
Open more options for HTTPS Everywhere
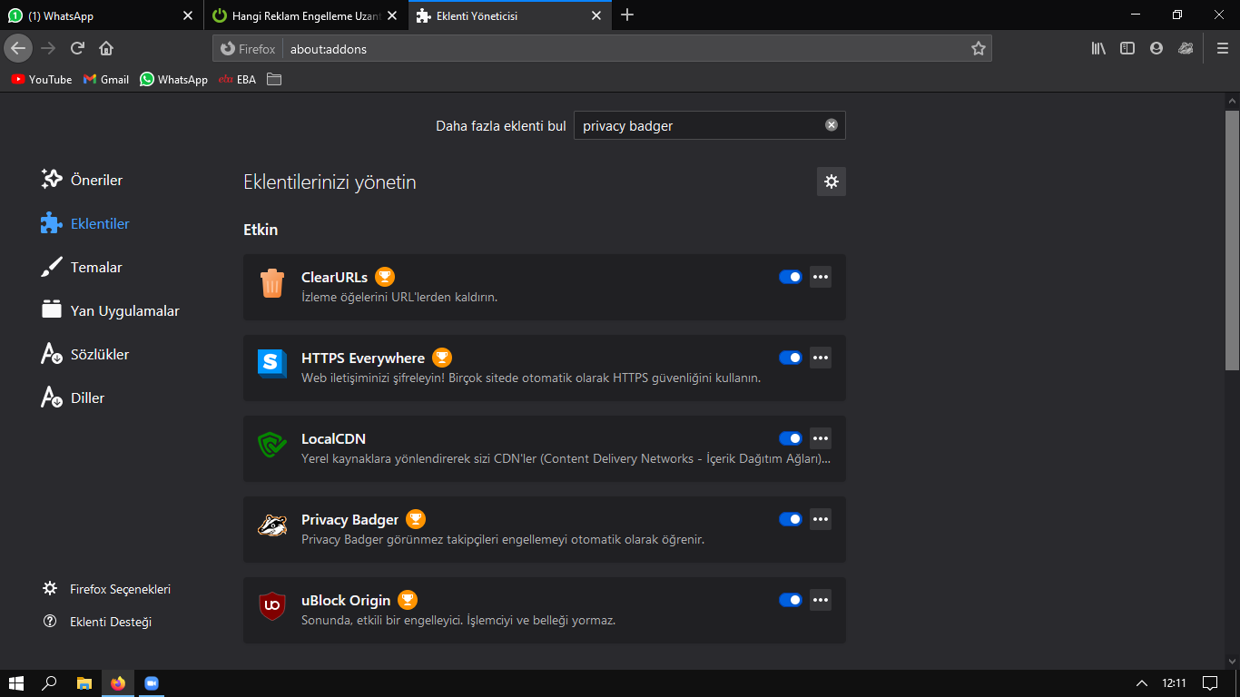[x=821, y=358]
